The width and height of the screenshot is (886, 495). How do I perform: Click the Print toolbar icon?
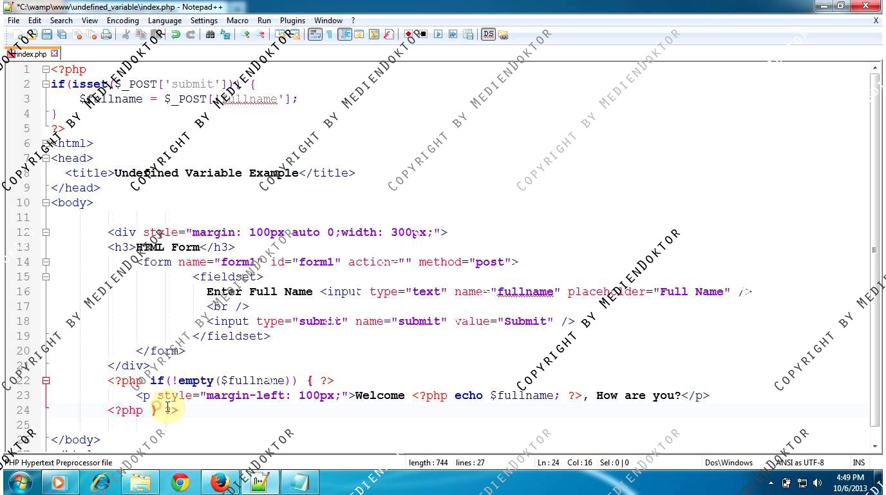point(107,34)
